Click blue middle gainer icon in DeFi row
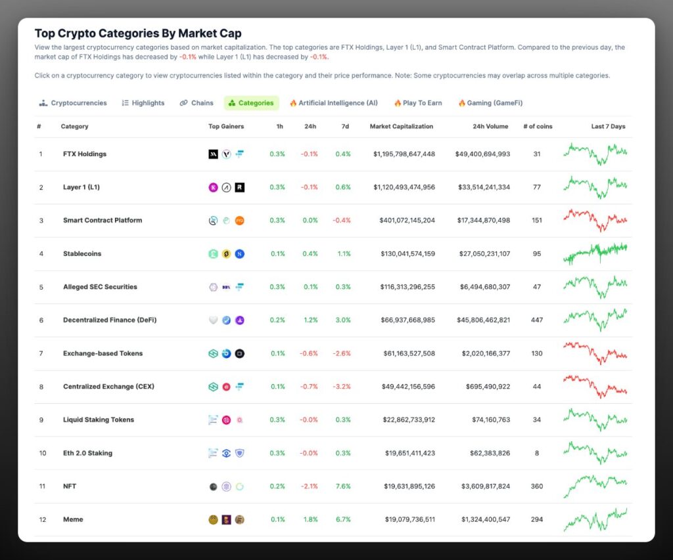Viewport: 673px width, 560px height. tap(227, 320)
